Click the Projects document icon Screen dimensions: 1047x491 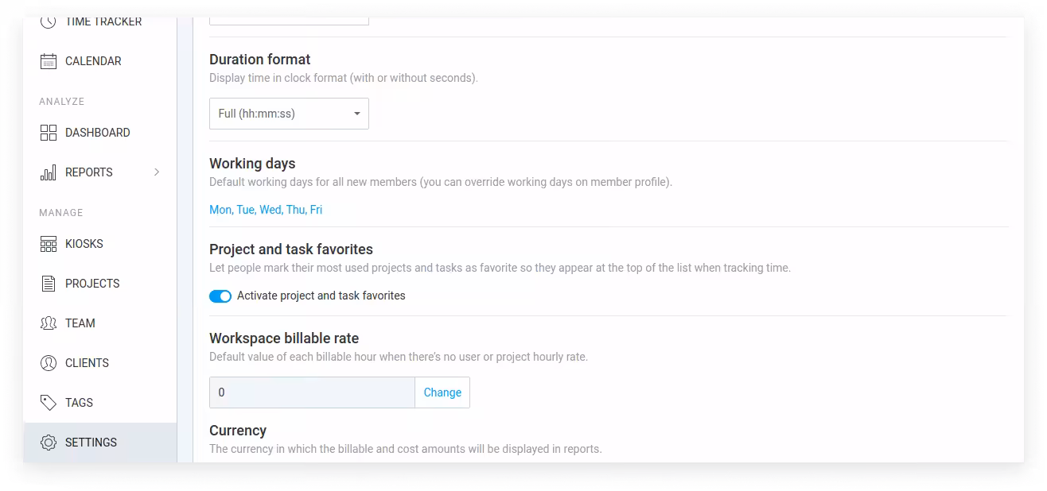point(49,284)
